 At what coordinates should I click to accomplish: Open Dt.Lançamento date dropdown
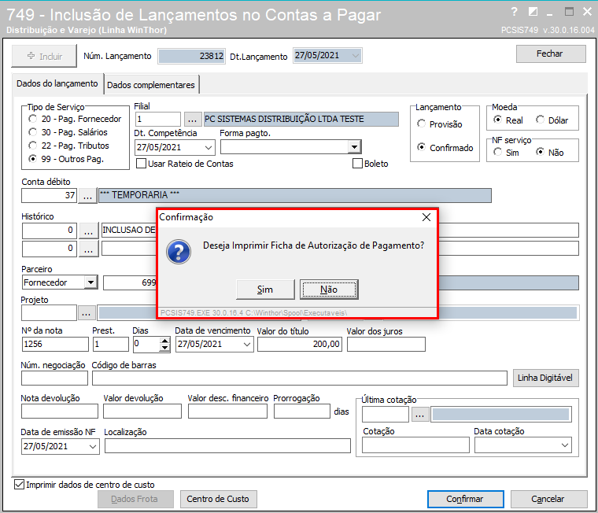point(356,56)
